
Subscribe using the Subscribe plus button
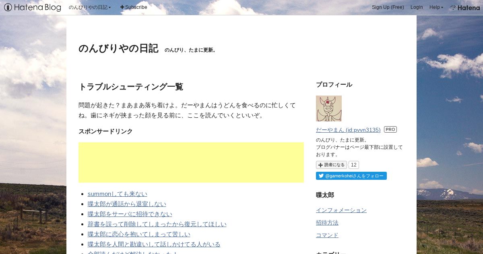point(134,7)
